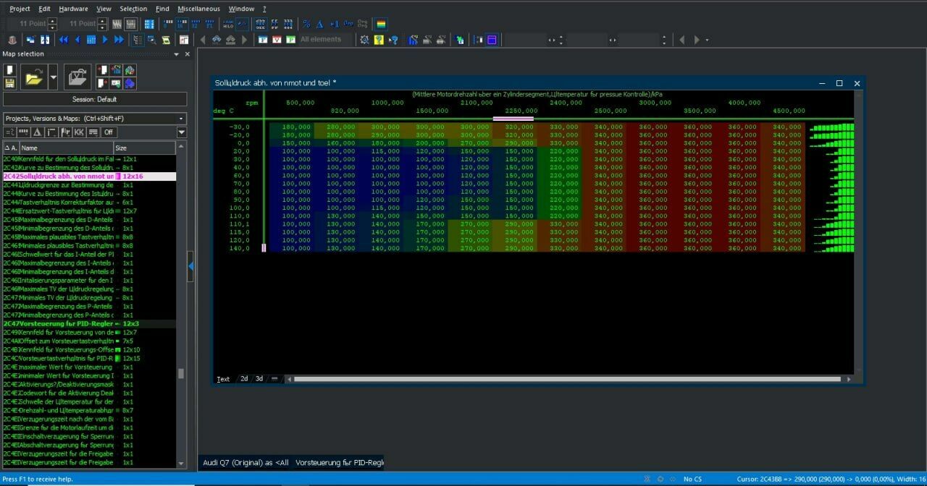This screenshot has height=486, width=927.
Task: Click the yellow question mark help icon
Action: click(x=379, y=40)
